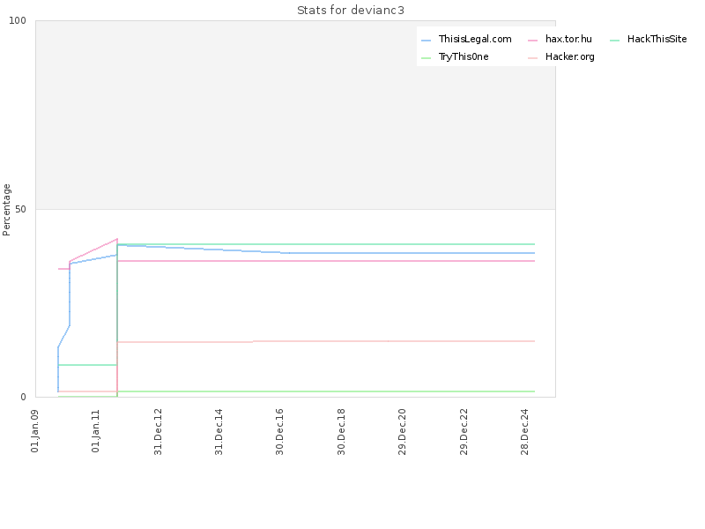Click the 30.Dec.18 x-axis date label

(x=341, y=432)
